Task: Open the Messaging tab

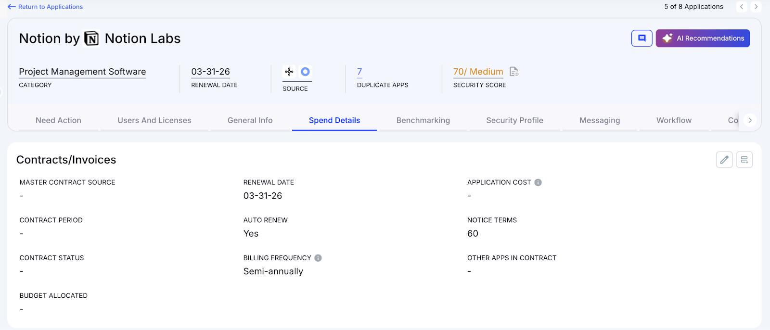Action: tap(600, 120)
